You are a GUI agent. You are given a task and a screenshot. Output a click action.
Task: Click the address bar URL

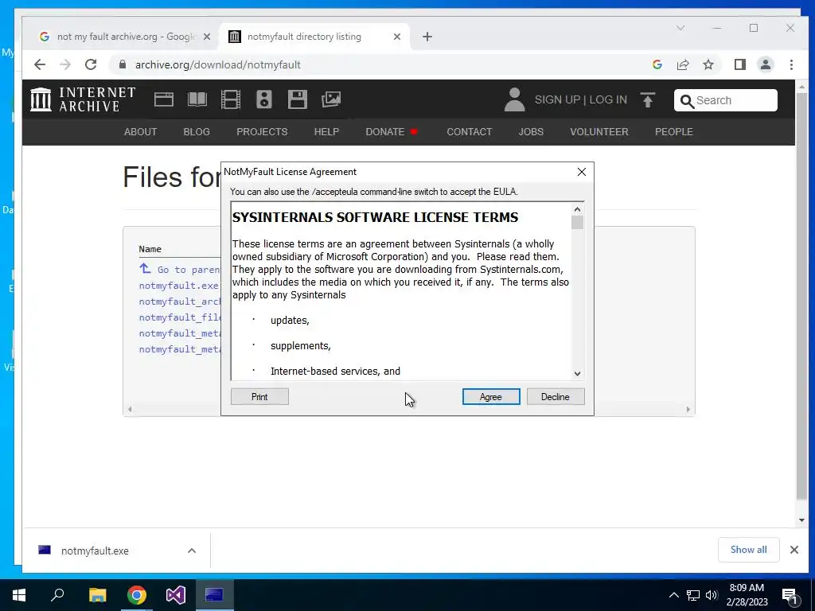click(x=218, y=64)
